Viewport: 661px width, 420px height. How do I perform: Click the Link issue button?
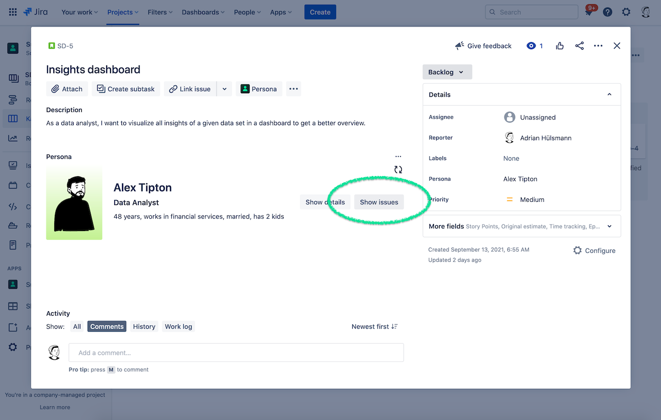click(190, 89)
